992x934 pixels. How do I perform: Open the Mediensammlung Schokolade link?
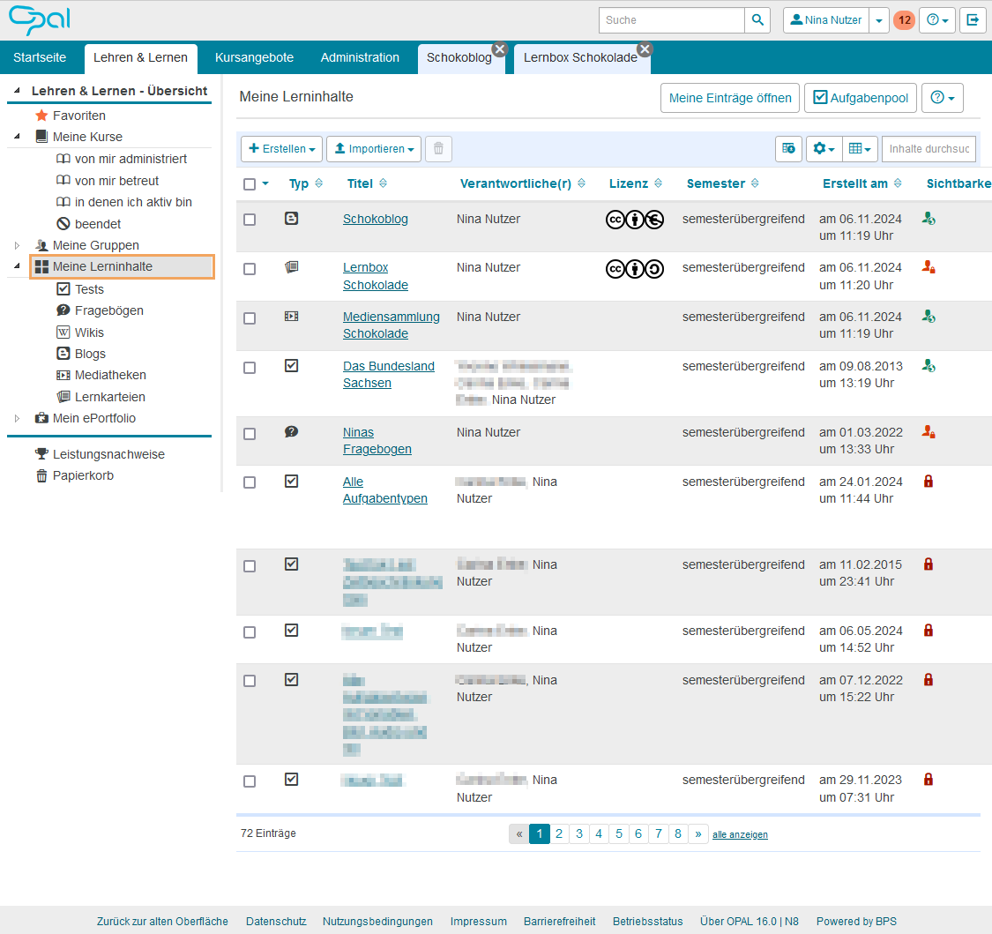[x=391, y=325]
